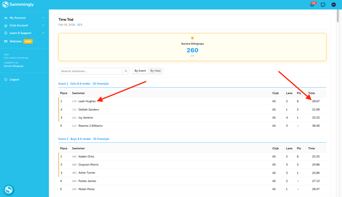342x197 pixels.
Task: Open Websites in the sidebar
Action: (15, 41)
